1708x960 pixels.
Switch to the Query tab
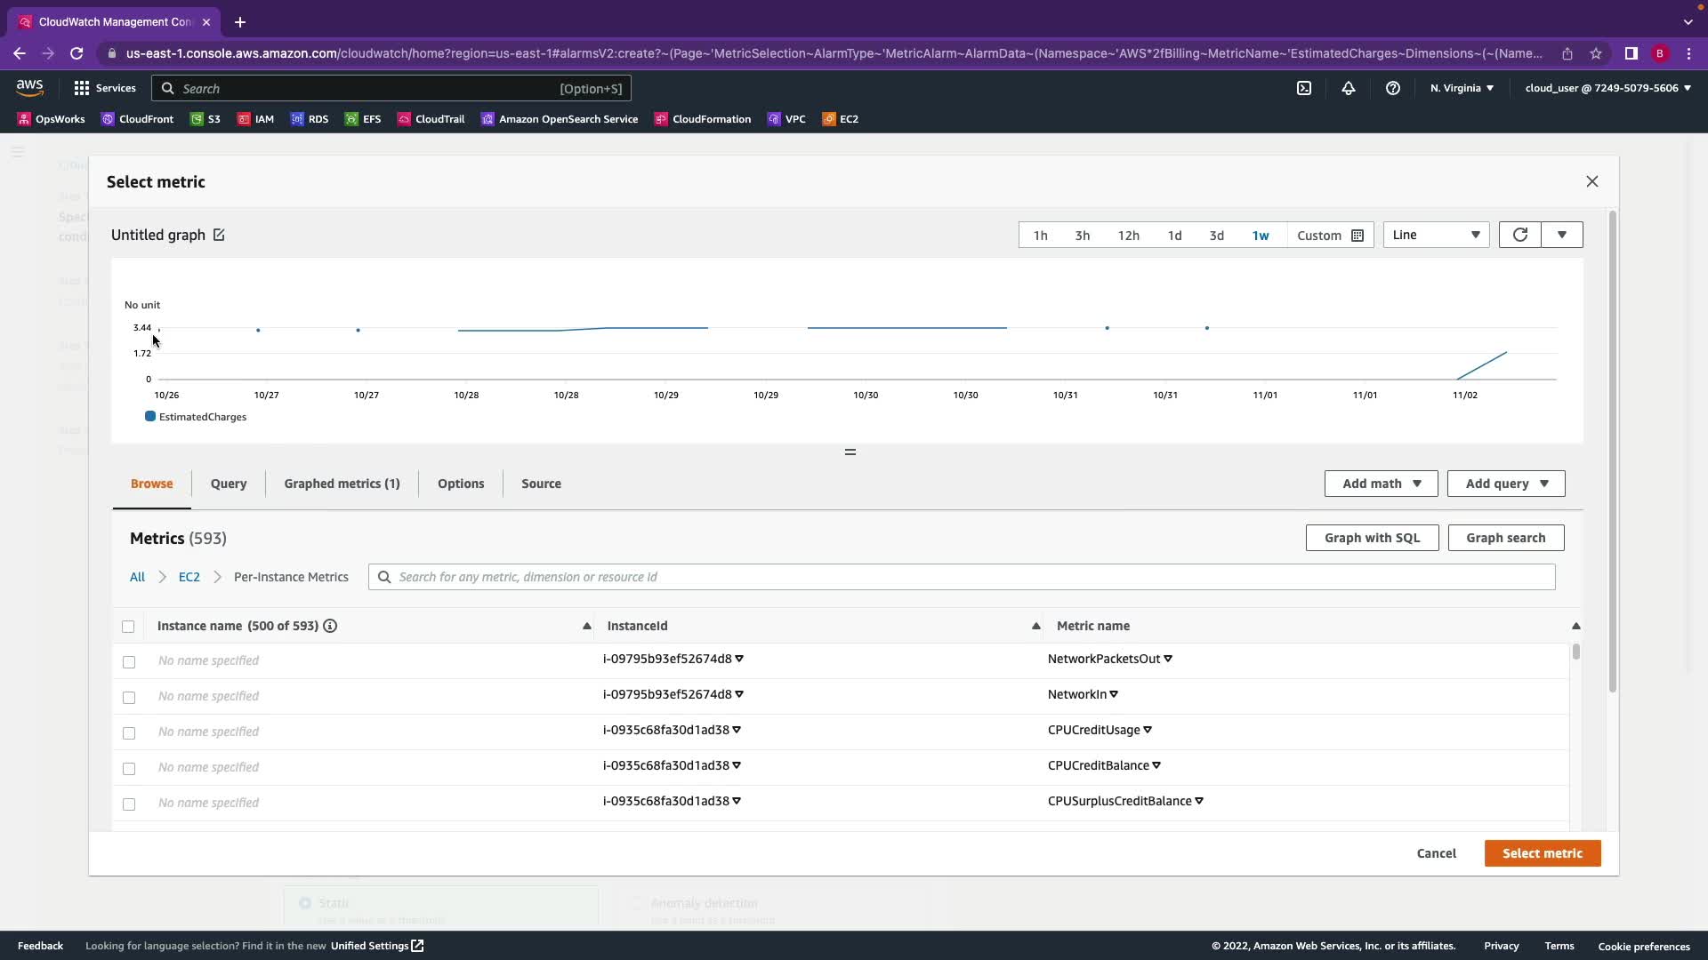229,484
